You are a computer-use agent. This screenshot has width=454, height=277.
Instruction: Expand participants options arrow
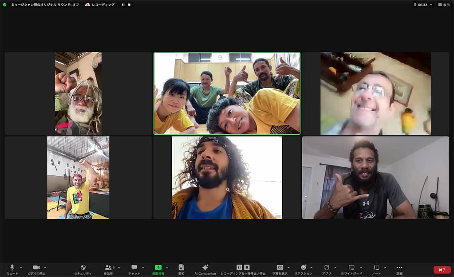pyautogui.click(x=118, y=268)
